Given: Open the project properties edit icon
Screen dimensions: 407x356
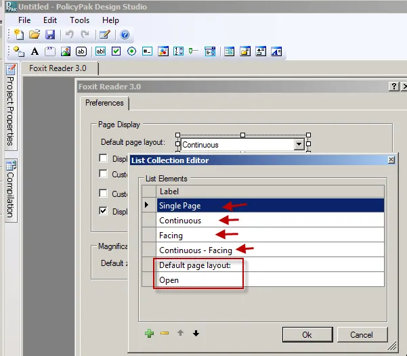Looking at the screenshot, I should point(105,35).
